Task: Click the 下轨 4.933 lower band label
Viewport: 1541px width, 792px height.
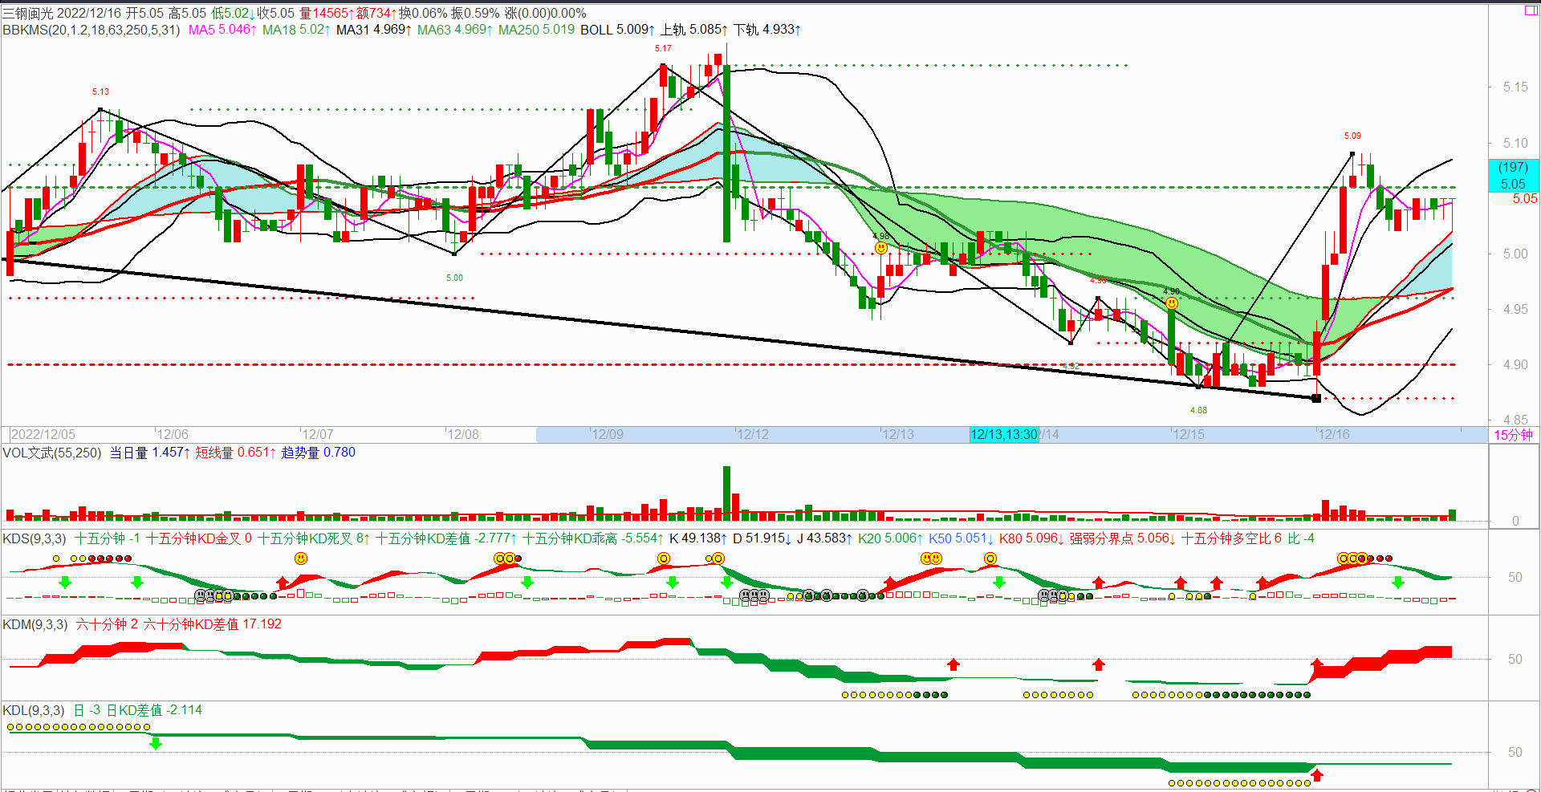Action: (x=766, y=30)
